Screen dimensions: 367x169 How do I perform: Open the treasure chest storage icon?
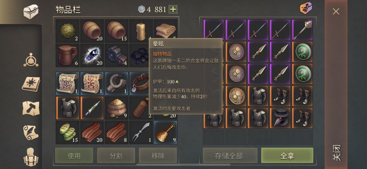(31, 12)
